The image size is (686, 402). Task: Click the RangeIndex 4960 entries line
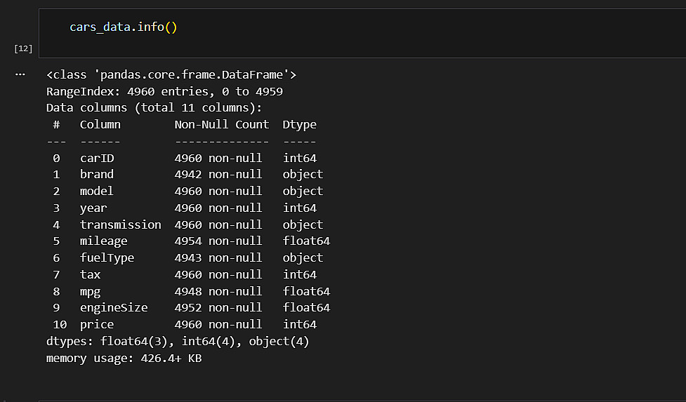click(164, 91)
